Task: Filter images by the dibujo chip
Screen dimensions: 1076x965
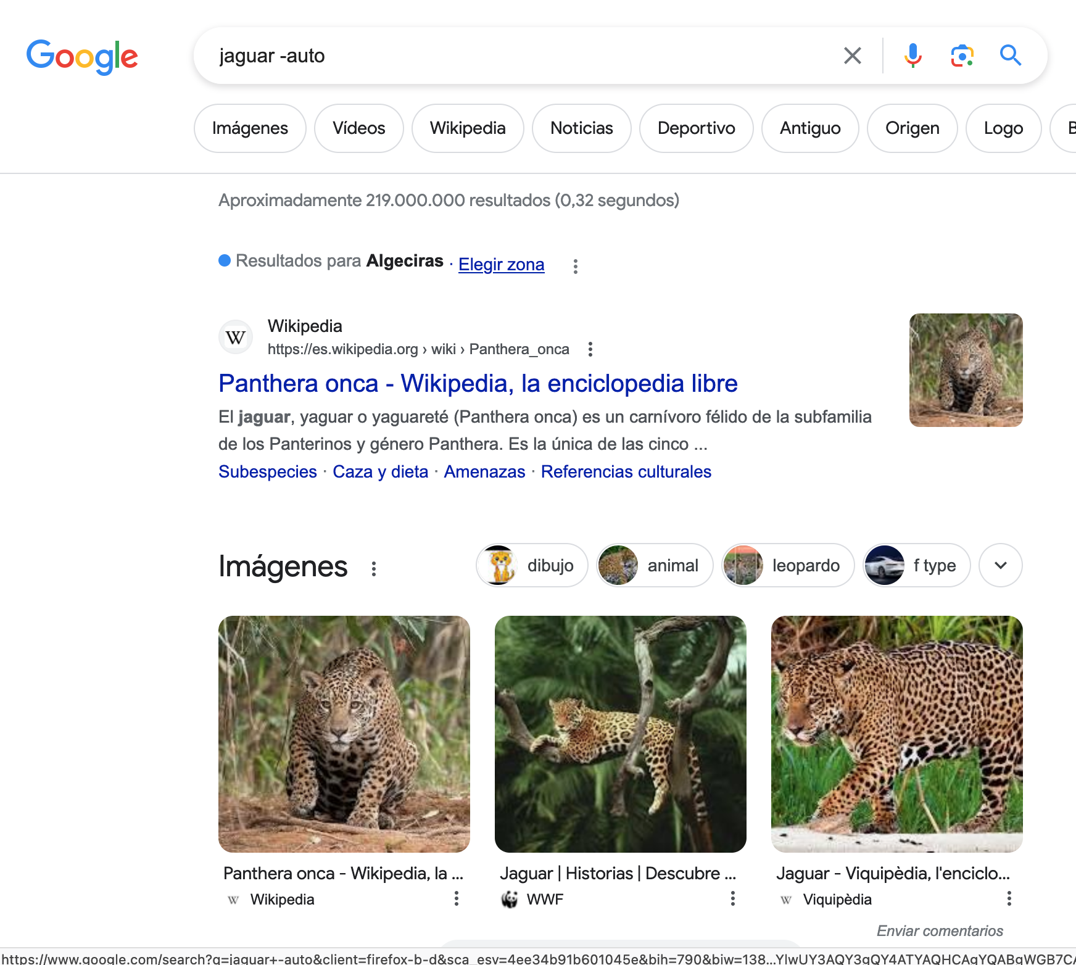Action: point(532,565)
